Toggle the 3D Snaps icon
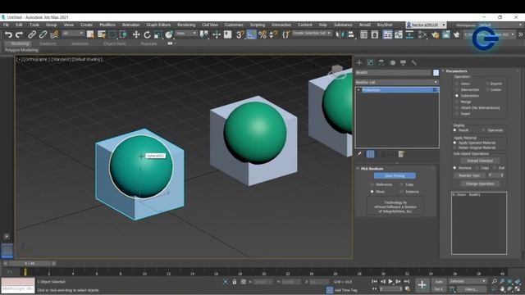Image resolution: width=525 pixels, height=295 pixels. click(240, 34)
